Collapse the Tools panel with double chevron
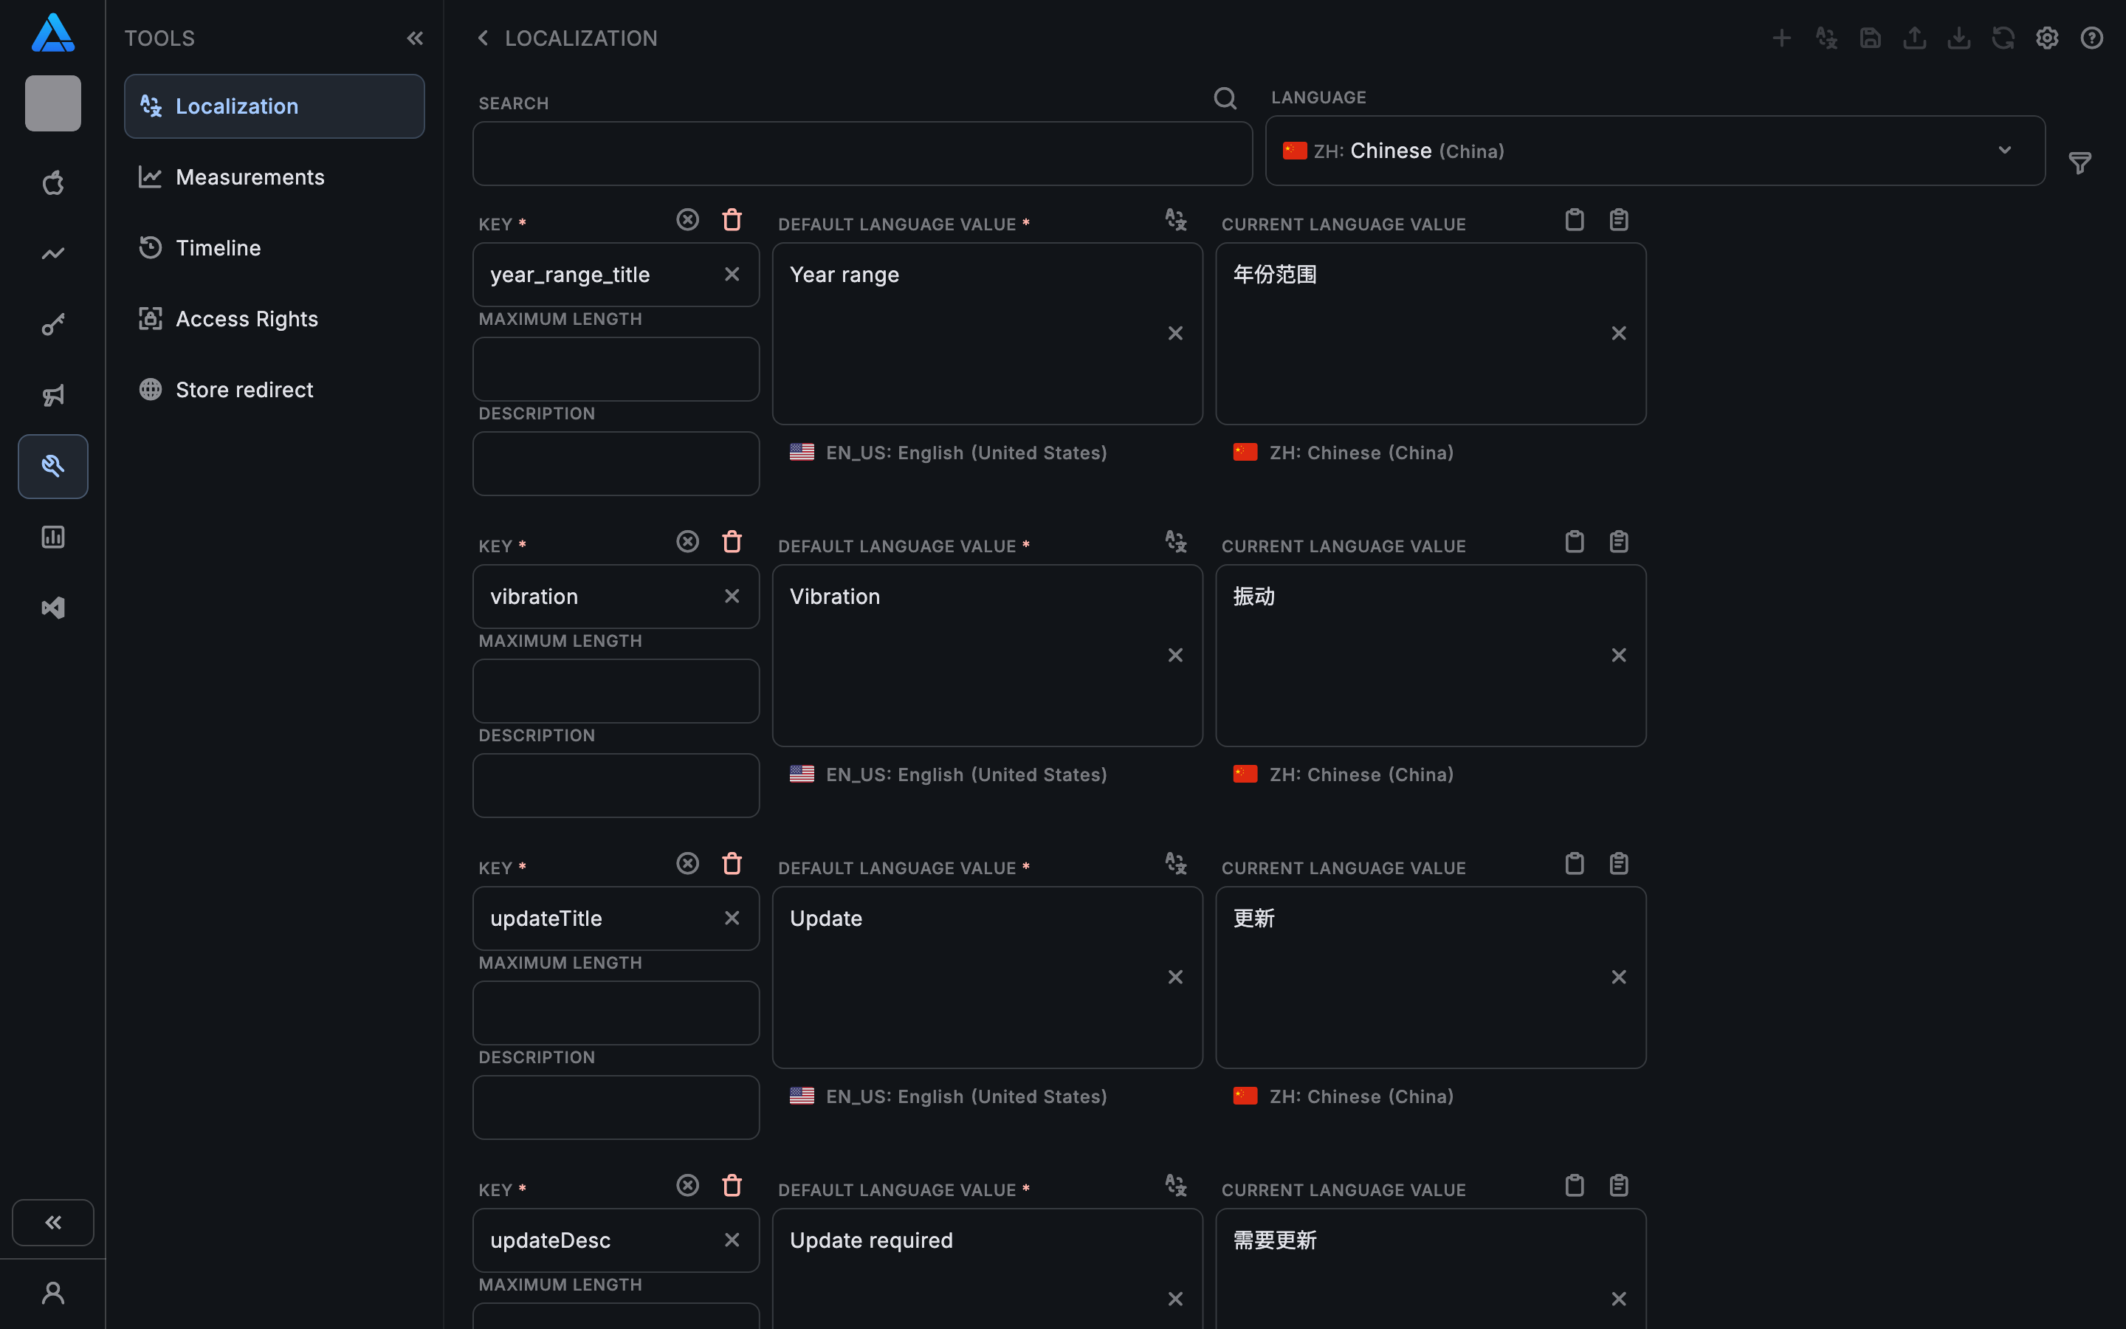 click(x=415, y=38)
